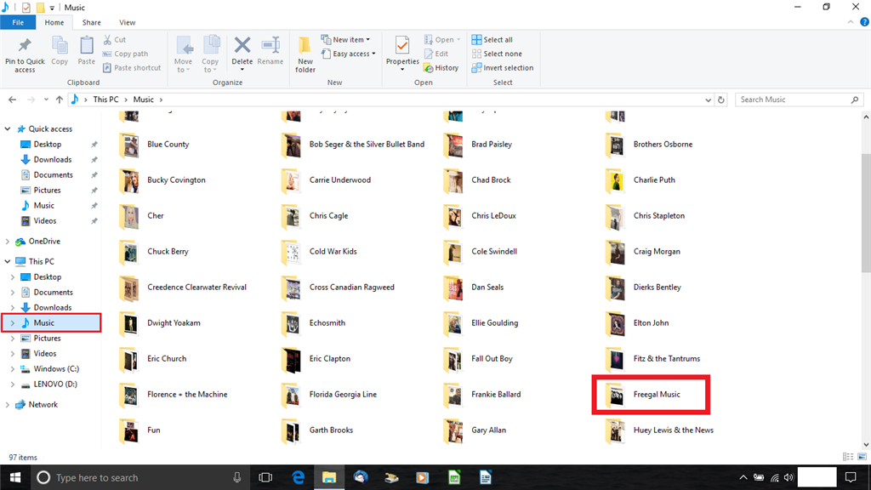
Task: Select the Freegal Music folder
Action: [x=651, y=395]
